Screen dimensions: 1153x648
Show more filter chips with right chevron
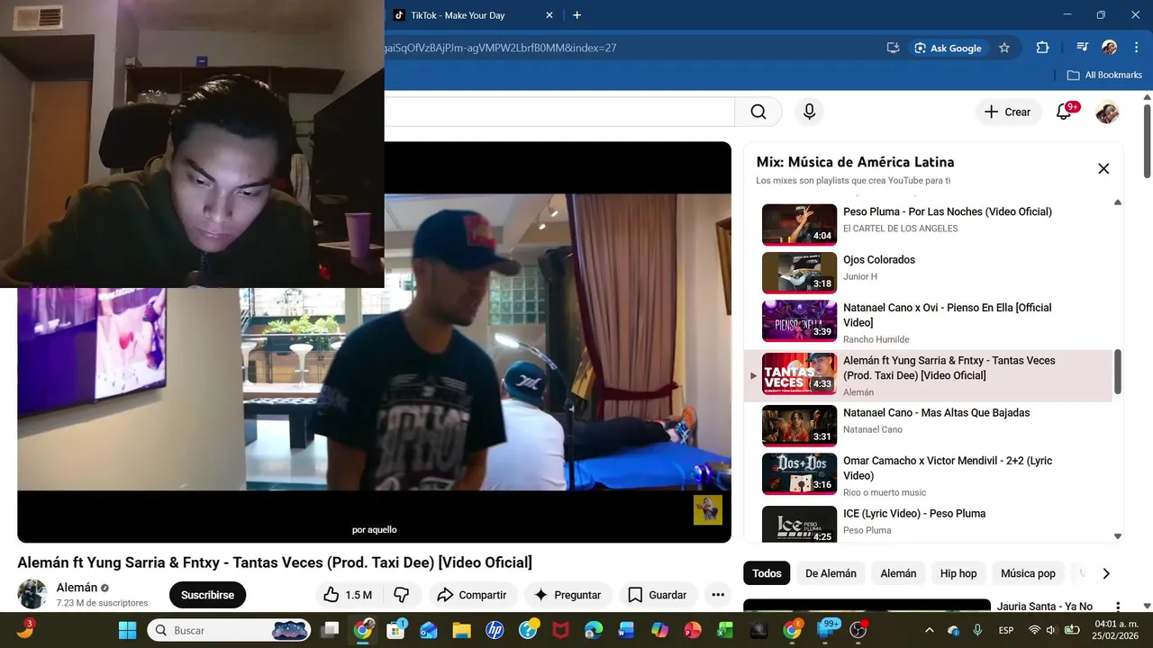click(x=1106, y=573)
